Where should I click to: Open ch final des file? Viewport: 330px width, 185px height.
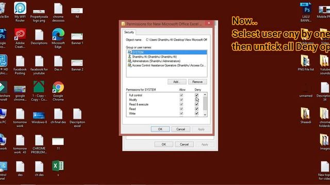pos(58,116)
